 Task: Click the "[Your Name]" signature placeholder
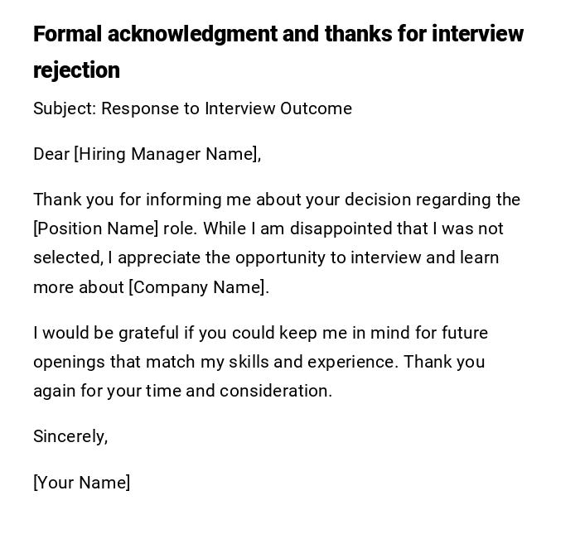(x=81, y=483)
